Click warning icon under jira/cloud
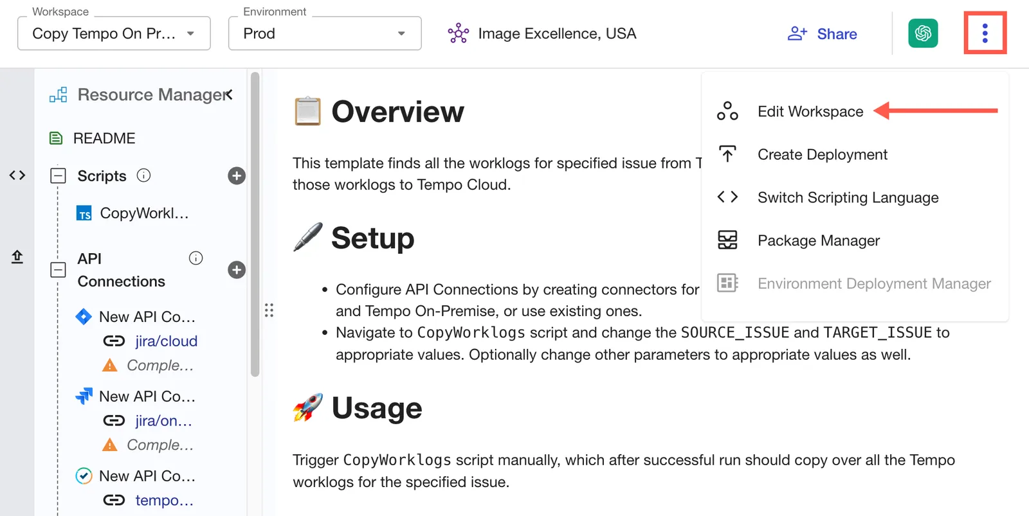The image size is (1029, 516). pyautogui.click(x=110, y=366)
